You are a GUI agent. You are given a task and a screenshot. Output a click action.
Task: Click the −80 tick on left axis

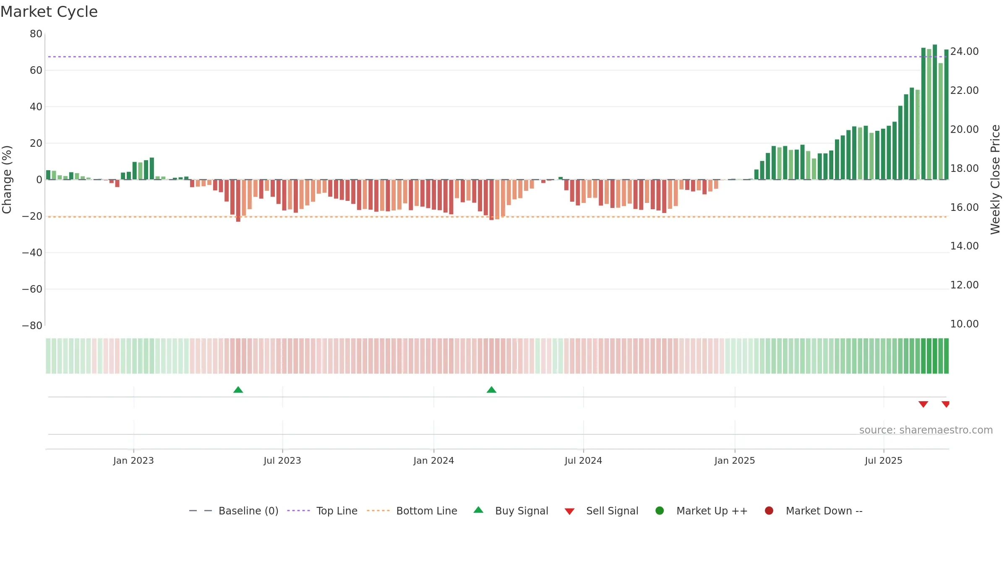coord(32,326)
